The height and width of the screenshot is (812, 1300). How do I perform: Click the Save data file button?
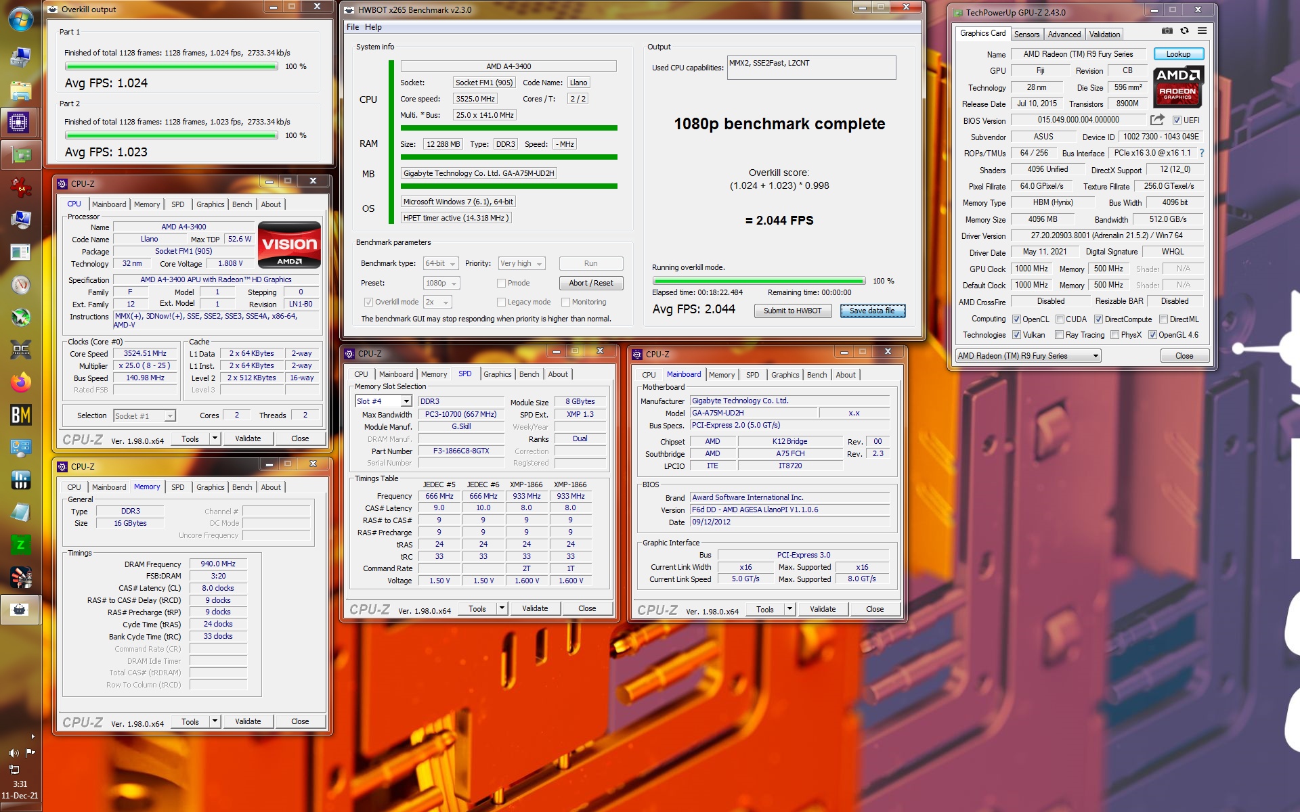click(x=872, y=311)
